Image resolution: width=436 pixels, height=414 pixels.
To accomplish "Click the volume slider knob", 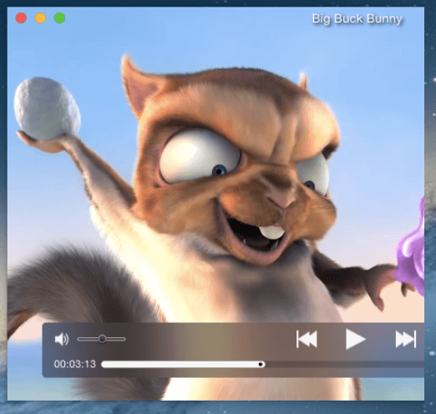I will click(x=102, y=339).
